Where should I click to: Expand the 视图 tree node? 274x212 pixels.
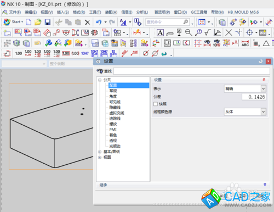tap(100, 157)
